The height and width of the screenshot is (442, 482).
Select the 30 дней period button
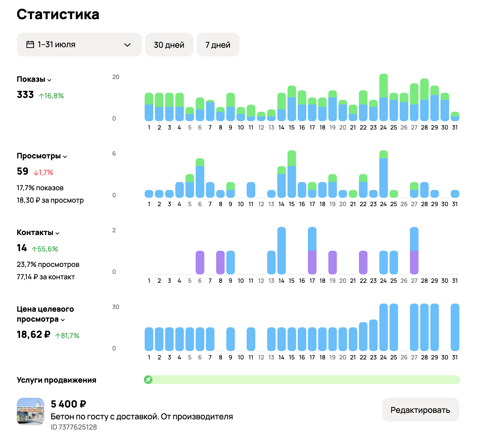click(169, 45)
